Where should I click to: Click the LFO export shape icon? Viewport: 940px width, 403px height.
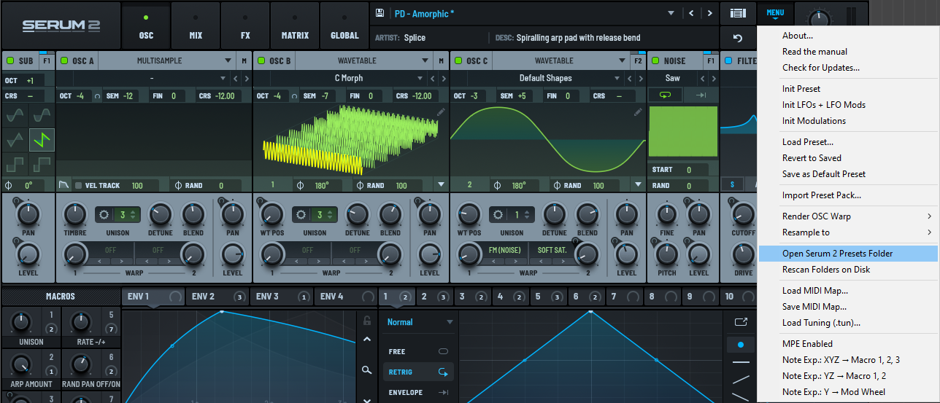pyautogui.click(x=741, y=322)
